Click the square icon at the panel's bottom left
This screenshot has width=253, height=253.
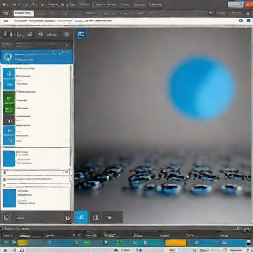(x=7, y=217)
